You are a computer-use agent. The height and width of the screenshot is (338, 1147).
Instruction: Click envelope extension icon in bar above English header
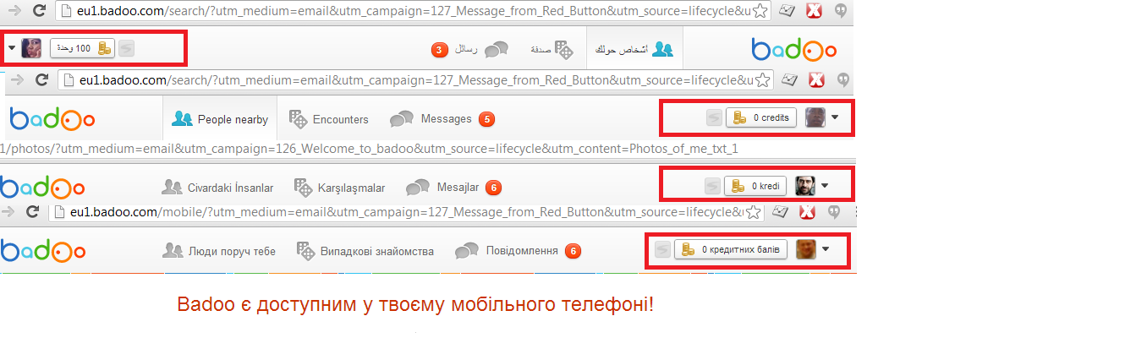point(789,80)
